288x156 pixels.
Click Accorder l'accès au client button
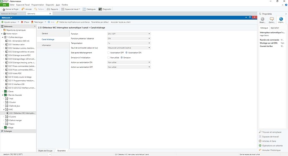tap(121, 22)
